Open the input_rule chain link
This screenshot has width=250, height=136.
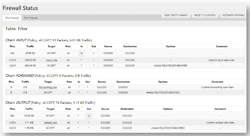coord(51,60)
